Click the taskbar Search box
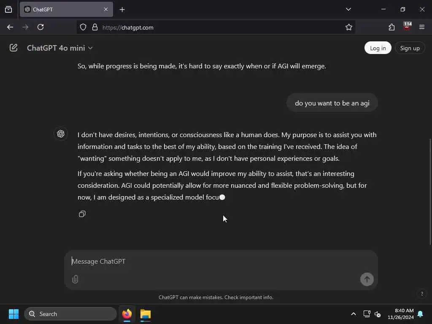Viewport: 432px width, 324px height. pyautogui.click(x=70, y=314)
